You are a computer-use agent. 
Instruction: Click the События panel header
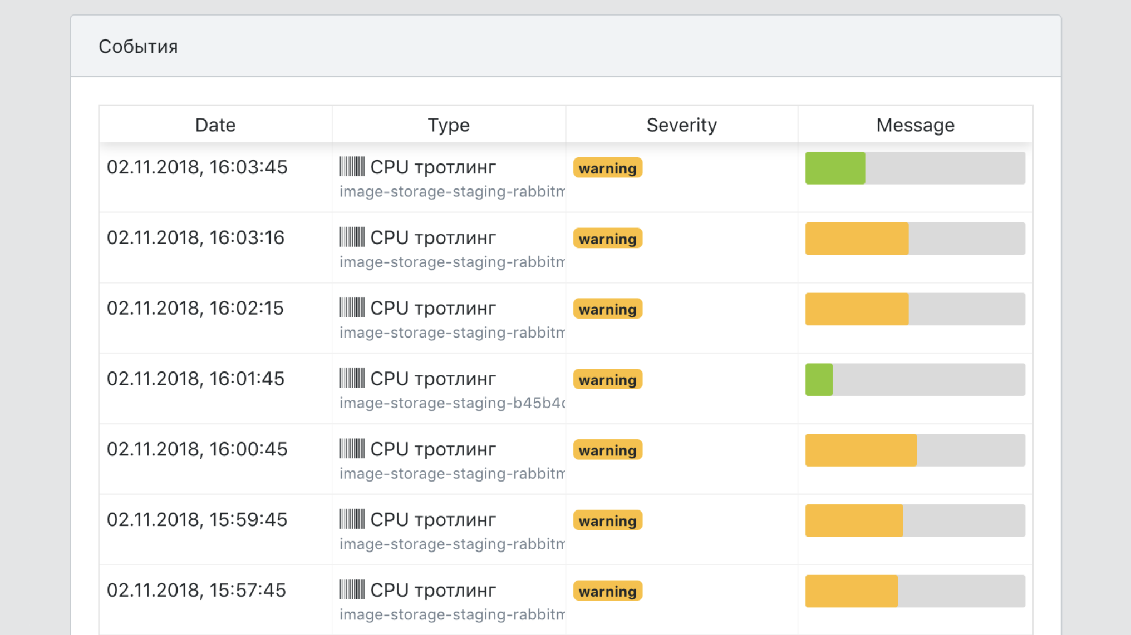tap(138, 47)
